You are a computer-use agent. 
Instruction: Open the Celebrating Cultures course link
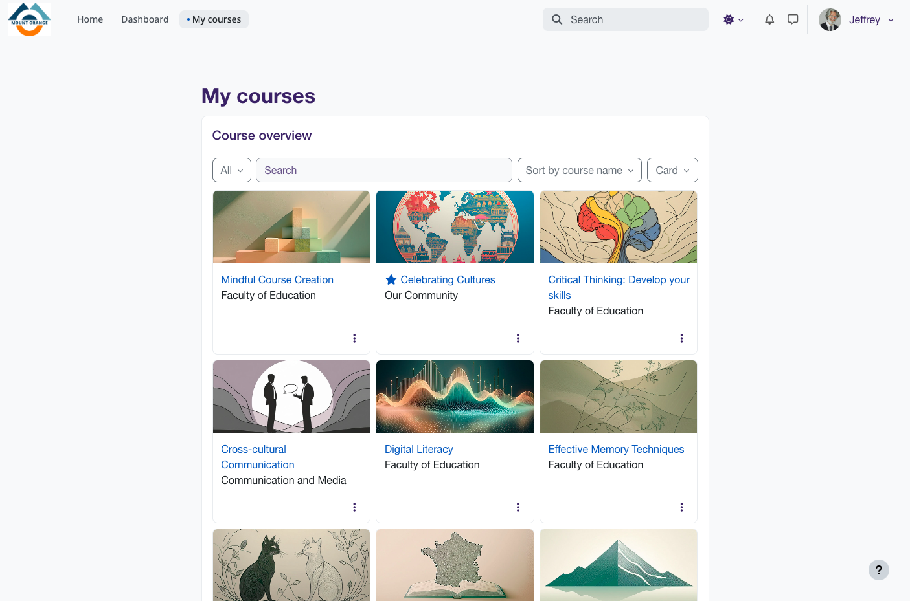(448, 279)
